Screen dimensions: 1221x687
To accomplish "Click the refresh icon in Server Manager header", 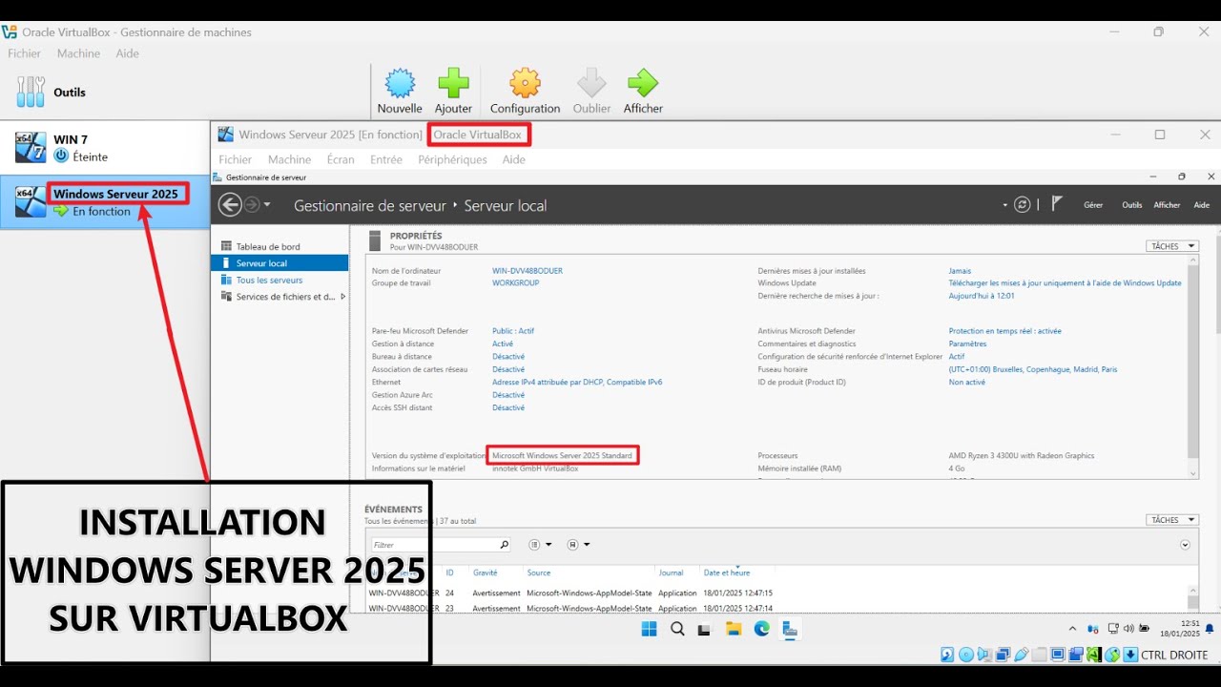I will click(1023, 204).
